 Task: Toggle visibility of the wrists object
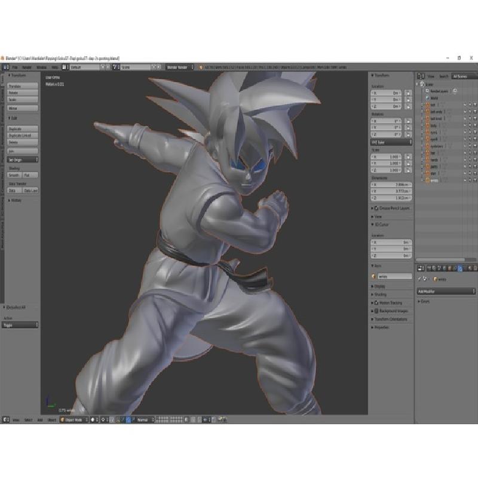465,180
